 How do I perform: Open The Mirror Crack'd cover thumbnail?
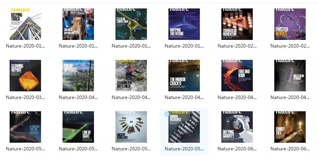pyautogui.click(x=184, y=76)
